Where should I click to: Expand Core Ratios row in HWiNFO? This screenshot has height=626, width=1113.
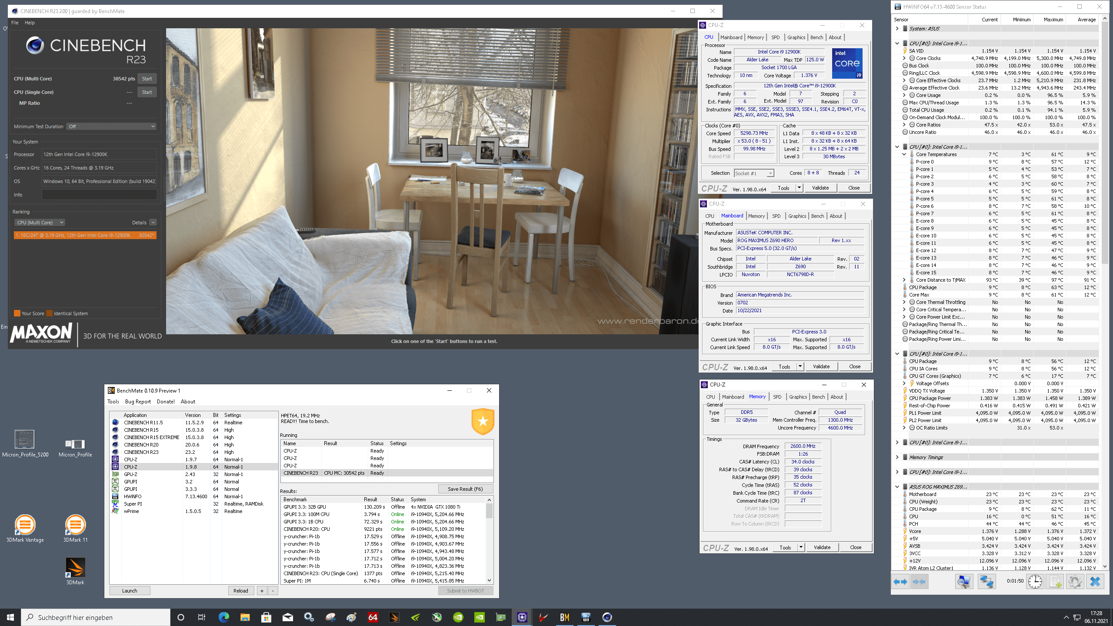point(904,125)
